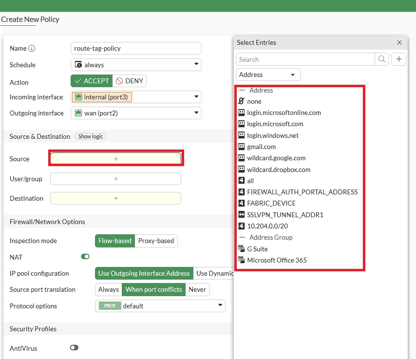Click the icon beside login.windows.net
The width and height of the screenshot is (416, 359).
pyautogui.click(x=241, y=135)
